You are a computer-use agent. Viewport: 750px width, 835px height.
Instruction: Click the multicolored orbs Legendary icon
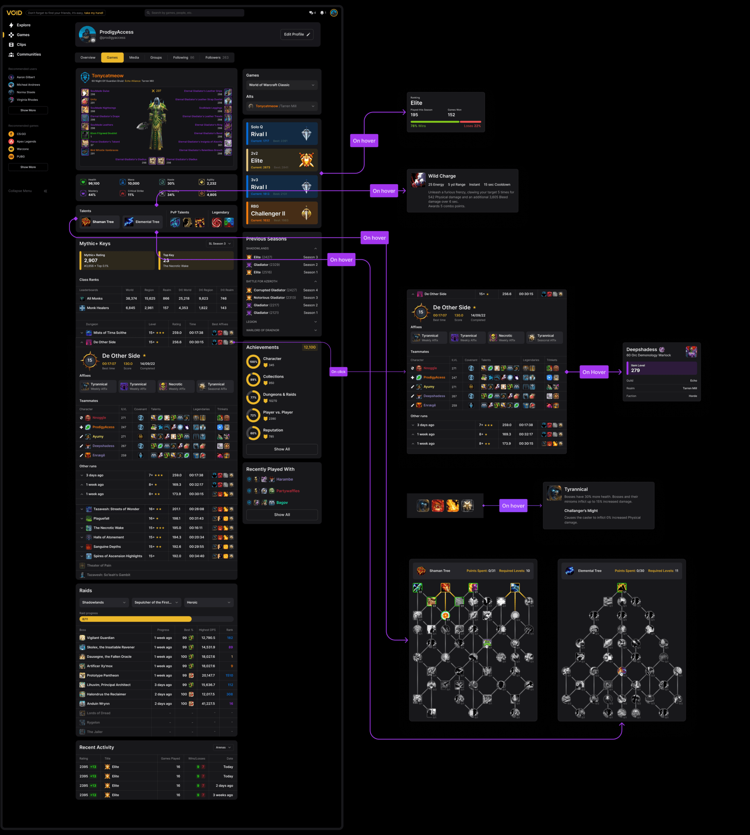[x=229, y=222]
